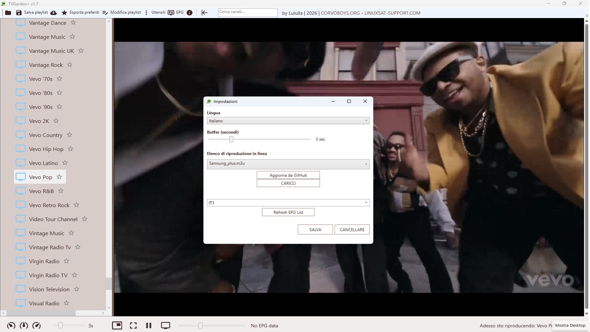Click the Video Tour Channel TV icon
Image resolution: width=590 pixels, height=332 pixels.
click(x=21, y=219)
